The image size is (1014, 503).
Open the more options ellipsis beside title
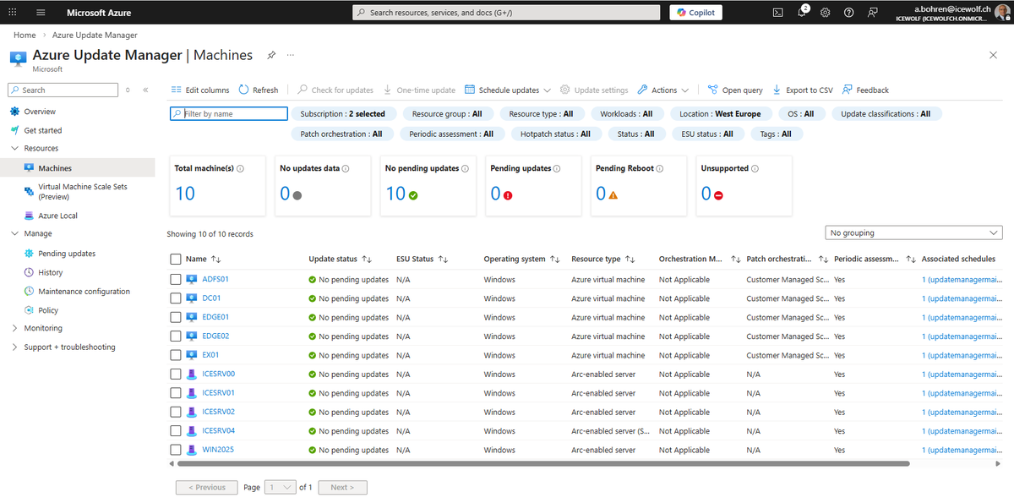[291, 55]
